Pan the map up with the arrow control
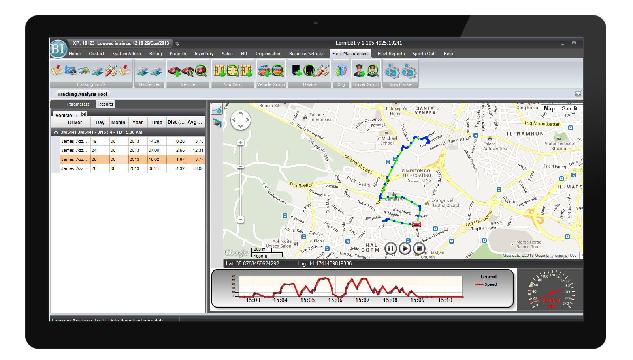The image size is (633, 360). pyautogui.click(x=241, y=113)
